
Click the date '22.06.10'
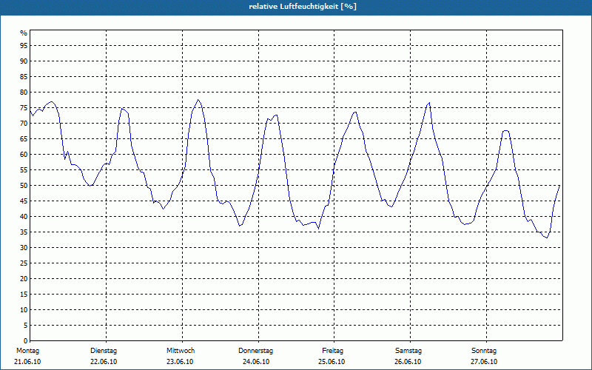click(104, 362)
